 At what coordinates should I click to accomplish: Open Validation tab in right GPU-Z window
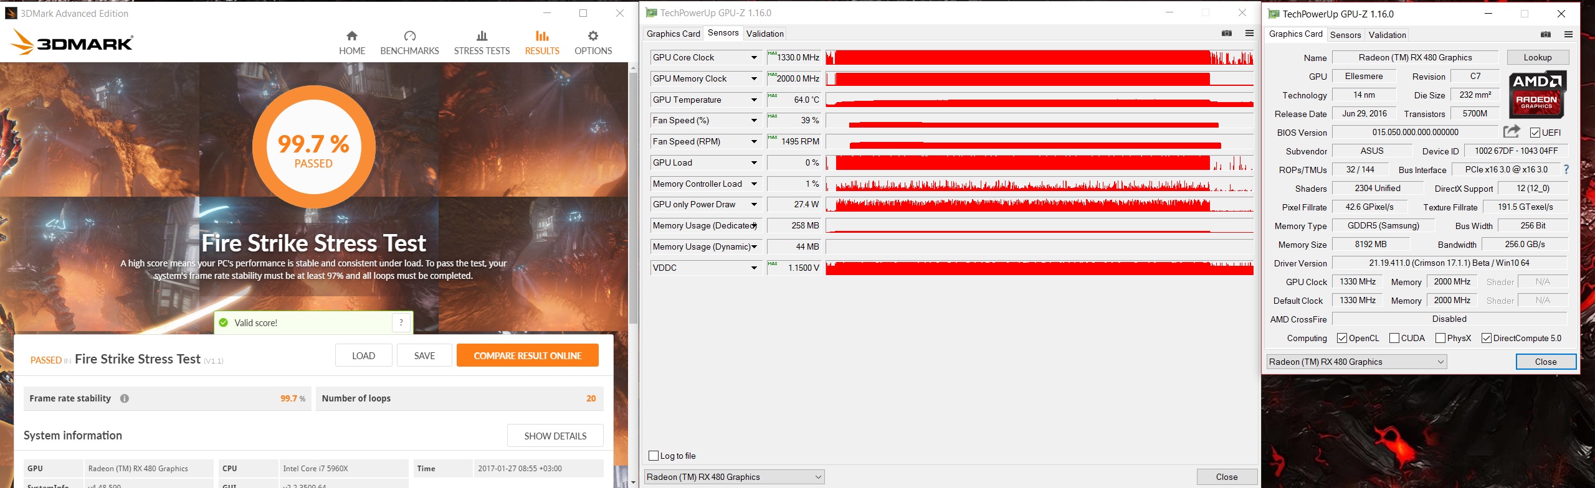(1387, 35)
